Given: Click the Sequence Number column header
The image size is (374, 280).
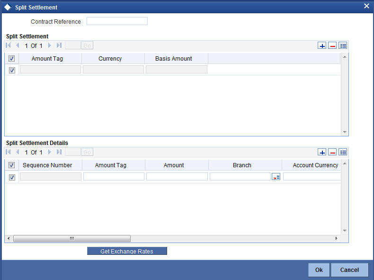Looking at the screenshot, I should tap(50, 165).
